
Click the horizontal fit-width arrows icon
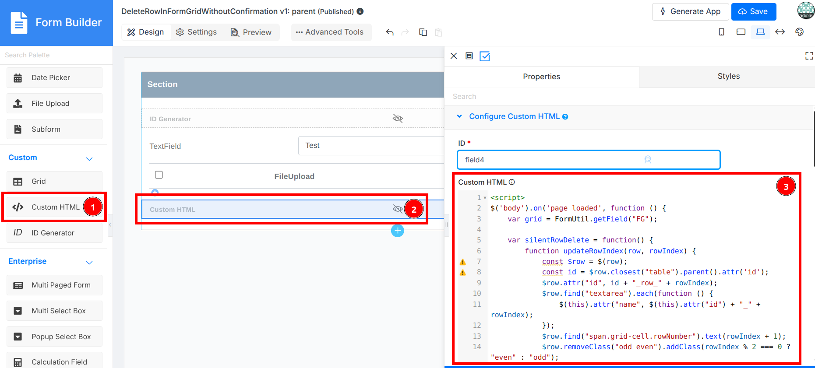780,32
